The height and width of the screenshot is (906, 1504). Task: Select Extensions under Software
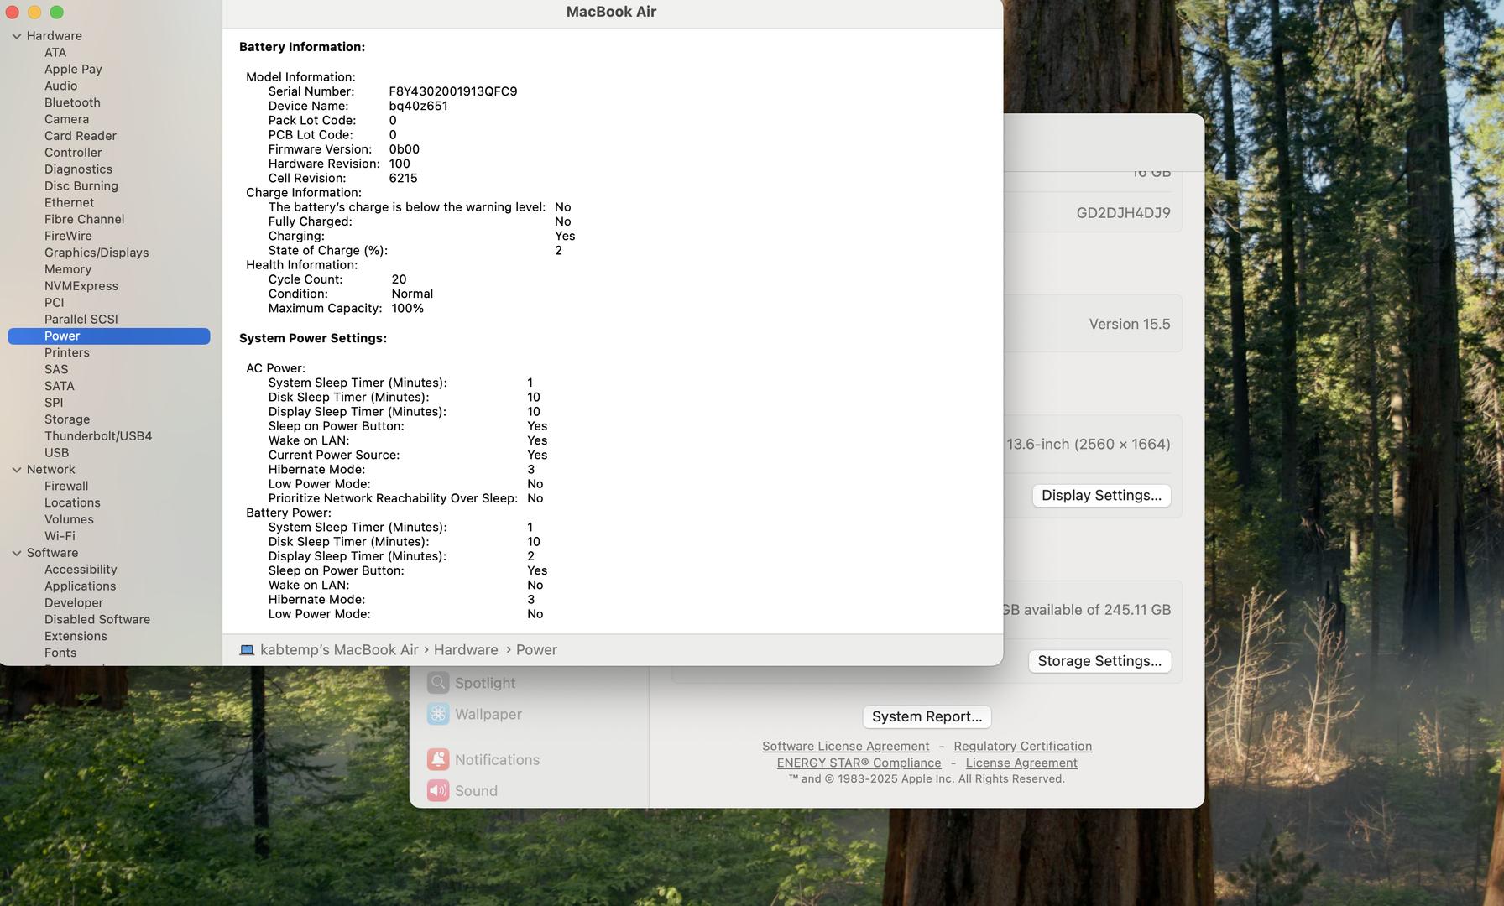[x=76, y=636]
